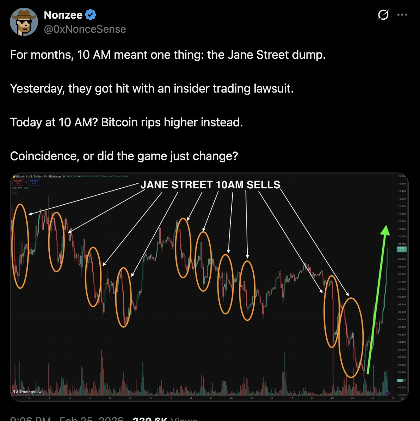Click Nonzee's pixel-art profile avatar
The height and width of the screenshot is (421, 420).
(24, 22)
